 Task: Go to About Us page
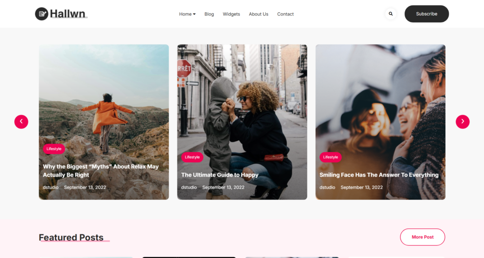259,14
